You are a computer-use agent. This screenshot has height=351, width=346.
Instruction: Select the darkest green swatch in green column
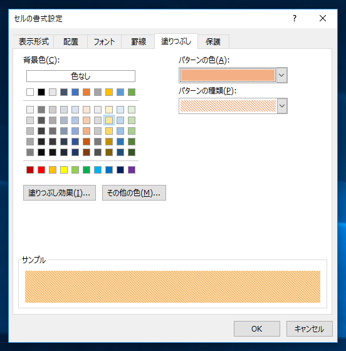pyautogui.click(x=132, y=152)
